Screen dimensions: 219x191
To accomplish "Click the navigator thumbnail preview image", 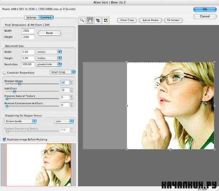I will [38, 165].
